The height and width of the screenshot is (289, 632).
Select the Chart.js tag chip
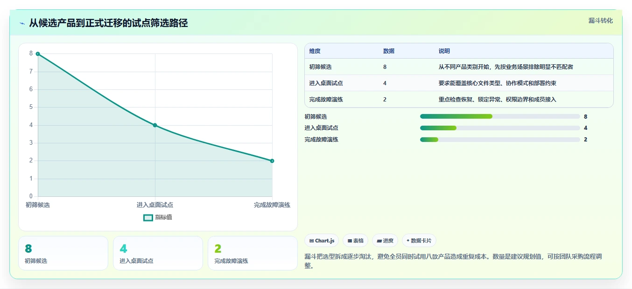pyautogui.click(x=322, y=241)
